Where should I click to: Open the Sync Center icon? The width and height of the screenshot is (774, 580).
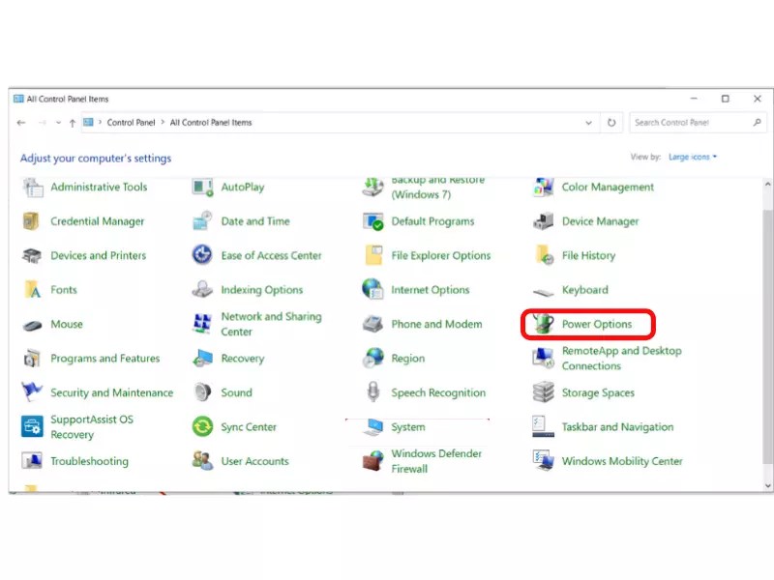(x=202, y=426)
